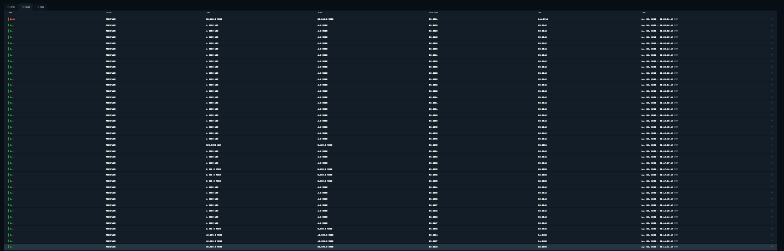
Task: Click the Size column header
Action: [208, 13]
